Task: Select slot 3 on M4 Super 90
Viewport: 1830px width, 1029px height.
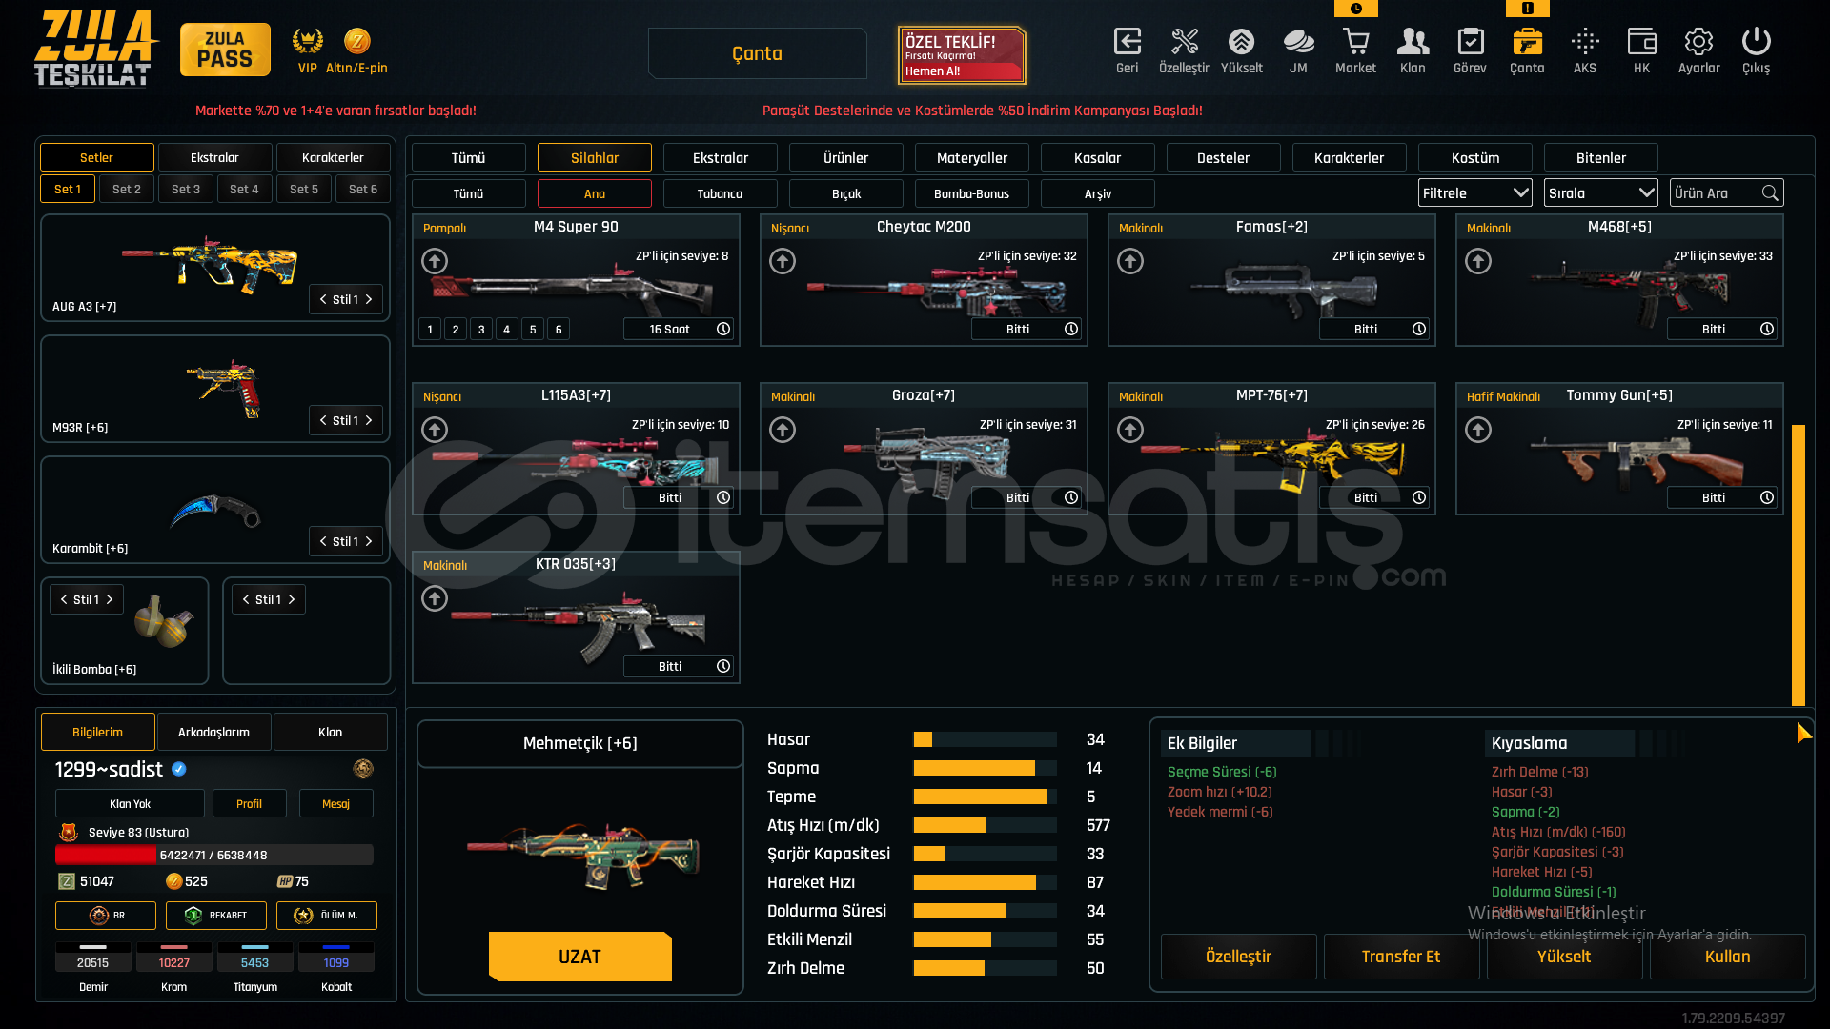Action: coord(481,330)
